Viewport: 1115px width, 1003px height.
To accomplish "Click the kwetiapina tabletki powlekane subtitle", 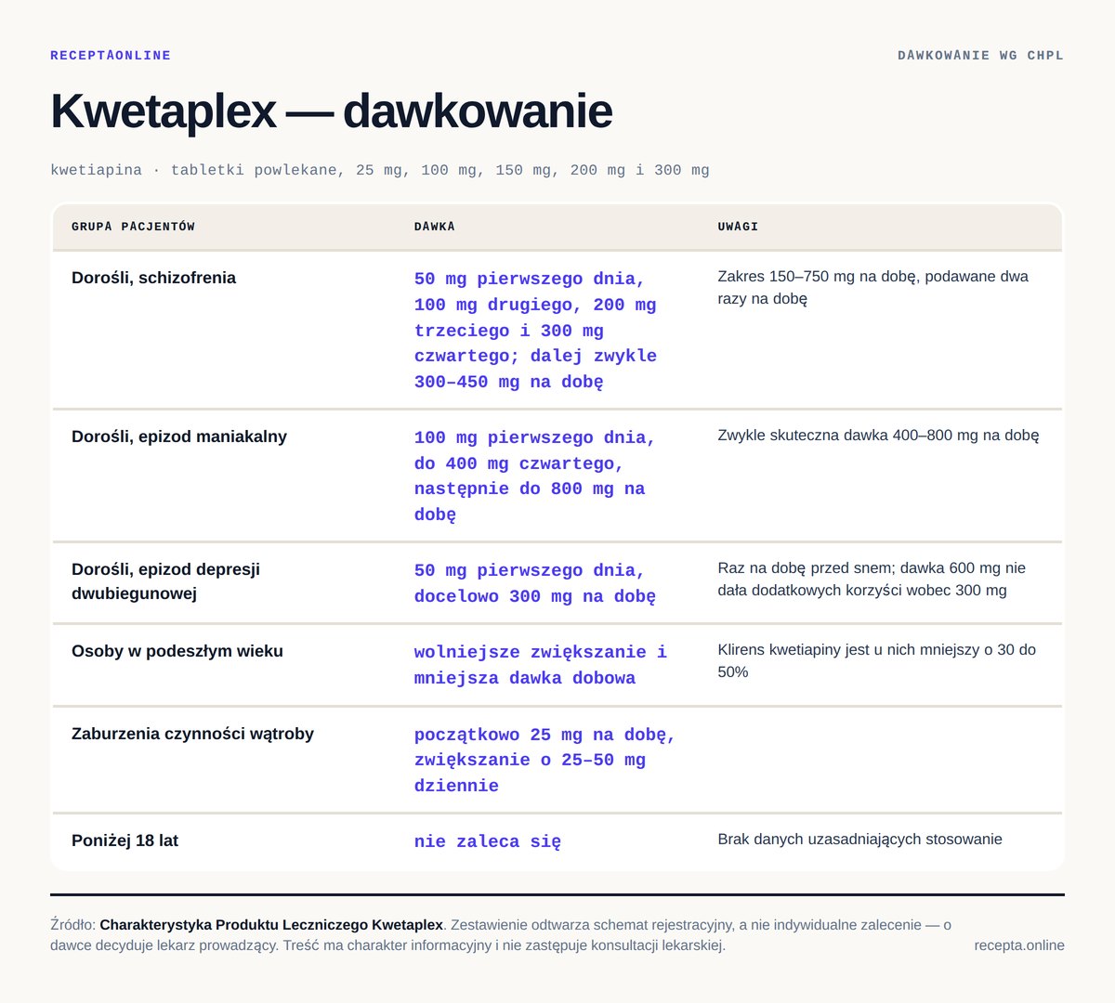I will (380, 170).
